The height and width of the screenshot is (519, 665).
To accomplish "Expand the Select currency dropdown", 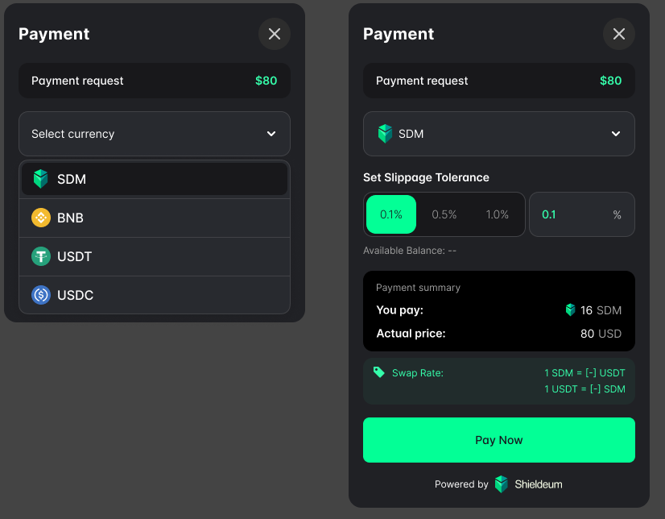I will tap(154, 134).
